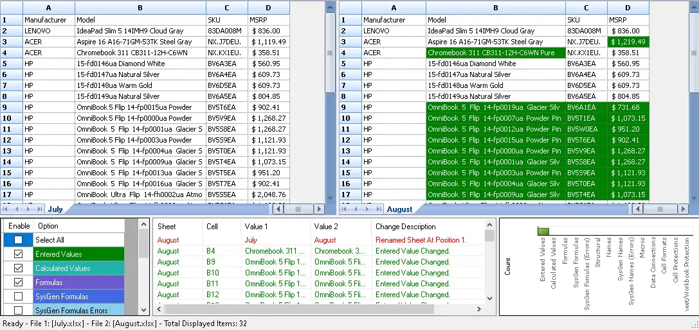Select the B4 change row in results
Viewport: 699px width, 330px height.
[319, 251]
